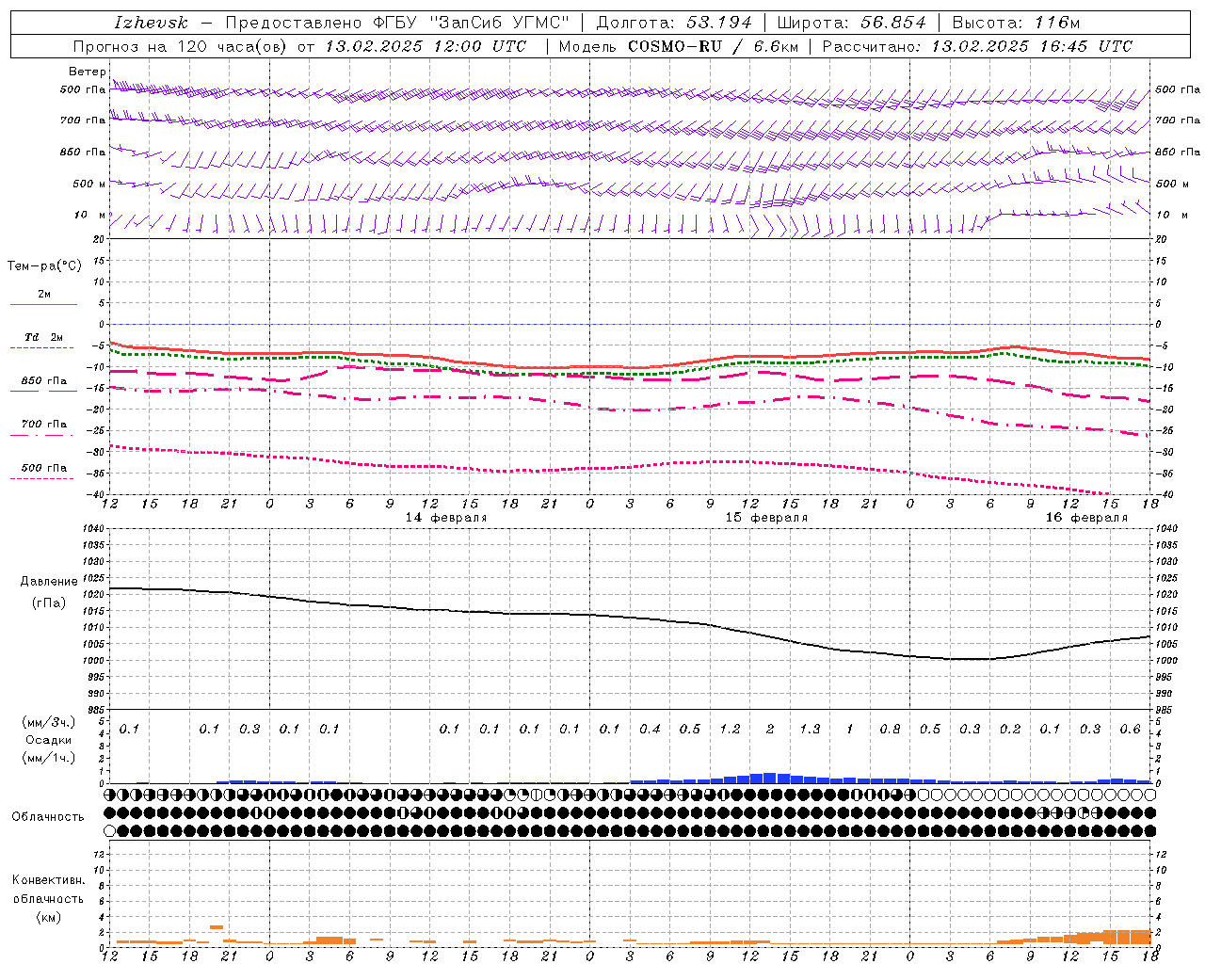This screenshot has width=1205, height=964.
Task: Click the precipitation value "0.4"
Action: pos(650,729)
